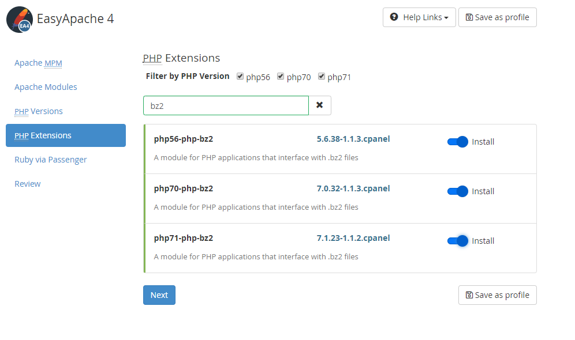Uncheck the php71 version filter
The height and width of the screenshot is (340, 575).
point(322,76)
